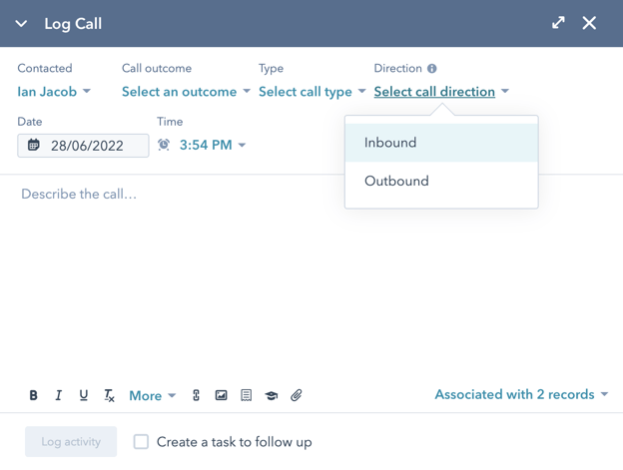Insert an image into the note
Viewport: 623px width, 470px height.
pyautogui.click(x=221, y=395)
